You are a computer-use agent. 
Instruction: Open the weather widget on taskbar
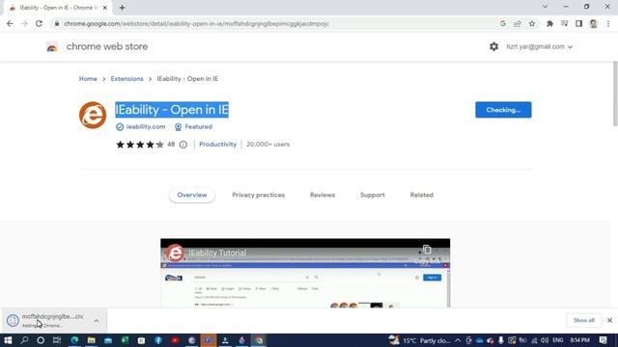pos(419,340)
